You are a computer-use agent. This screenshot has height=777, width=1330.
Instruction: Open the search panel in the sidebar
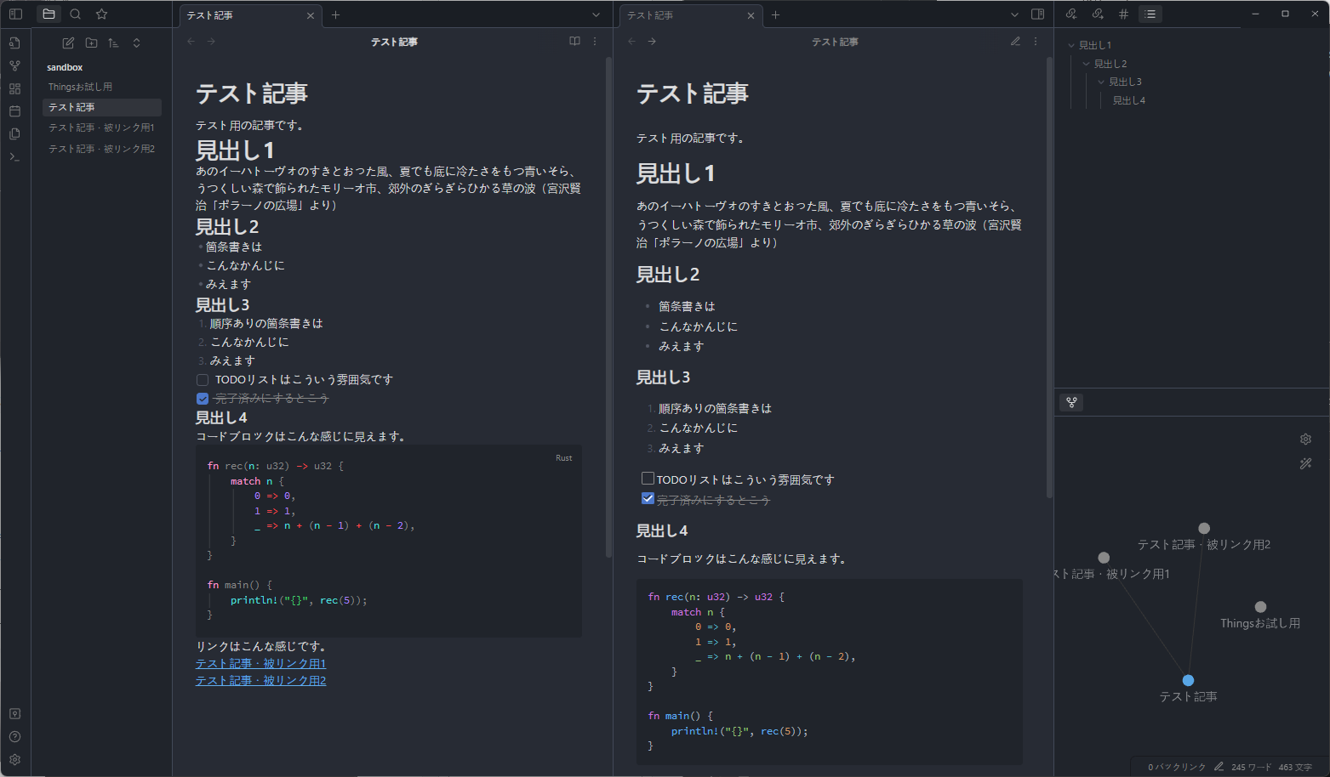coord(76,14)
